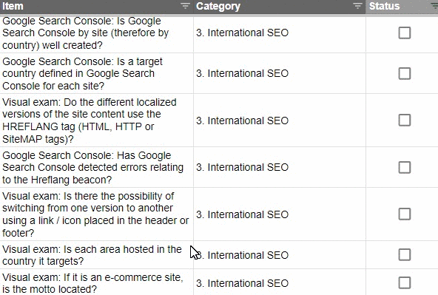Open the Item column filter icon
Viewport: 438px width, 295px height.
[185, 6]
